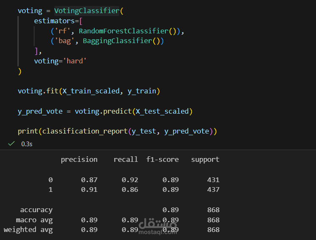Click the precision column header
This screenshot has width=316, height=240.
(x=79, y=159)
